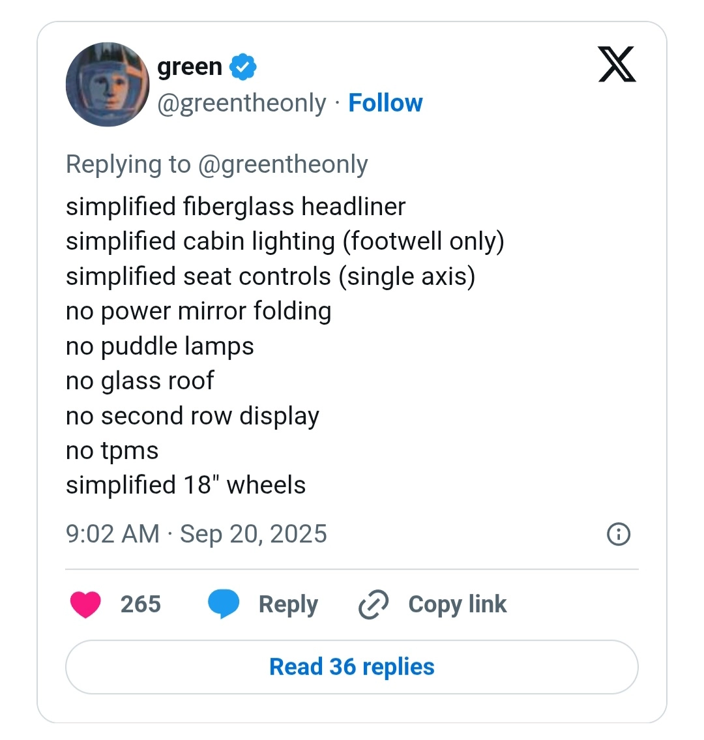This screenshot has width=704, height=740.
Task: Open the tweet timestamp 9:02 AM
Action: tap(112, 534)
